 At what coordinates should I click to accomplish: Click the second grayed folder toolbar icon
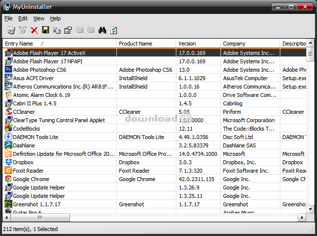point(91,30)
